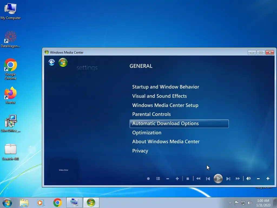
Task: Click the large Play button
Action: [x=218, y=179]
